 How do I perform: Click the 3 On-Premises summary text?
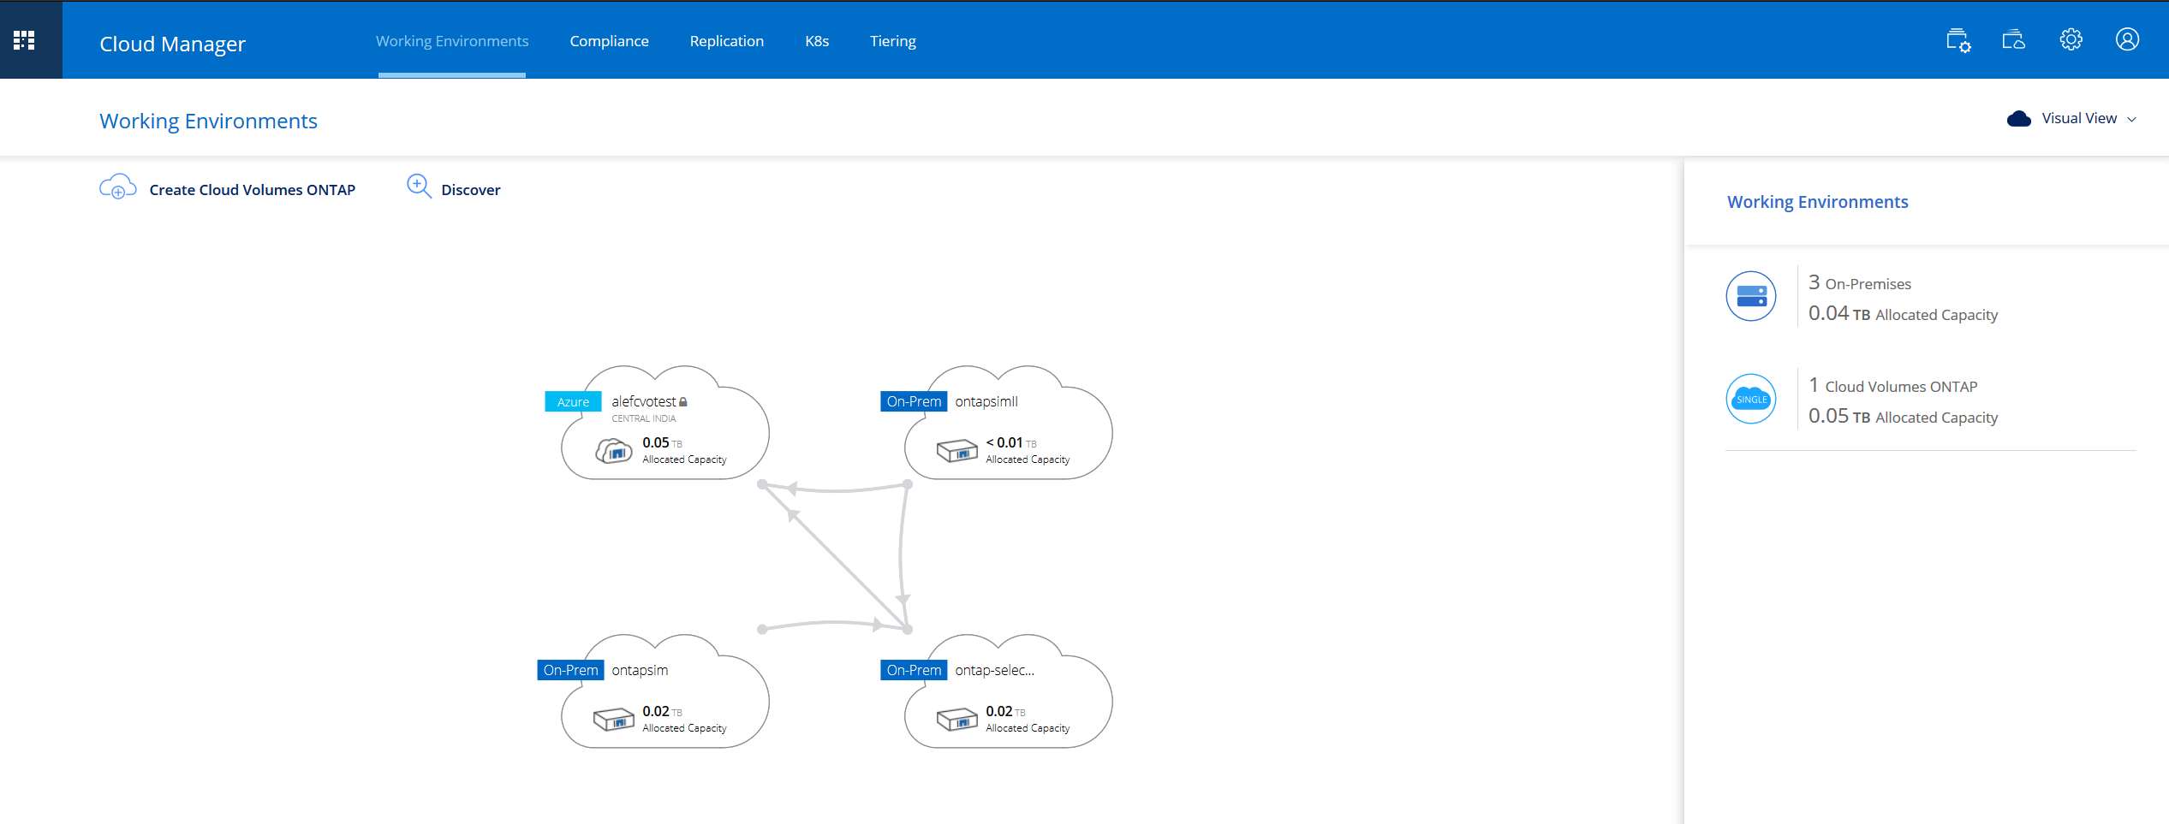tap(1859, 283)
